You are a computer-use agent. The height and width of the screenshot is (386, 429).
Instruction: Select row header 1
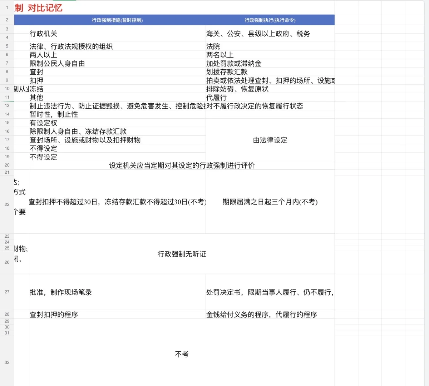coord(7,8)
